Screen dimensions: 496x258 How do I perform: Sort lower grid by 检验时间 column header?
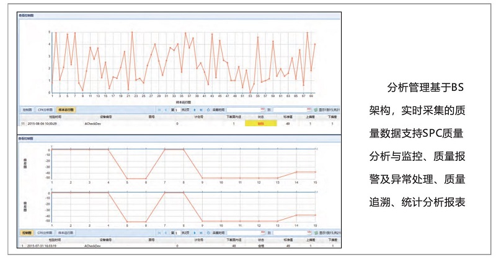tap(55, 240)
